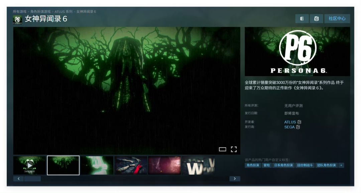Click the game description paragraph

tap(294, 85)
